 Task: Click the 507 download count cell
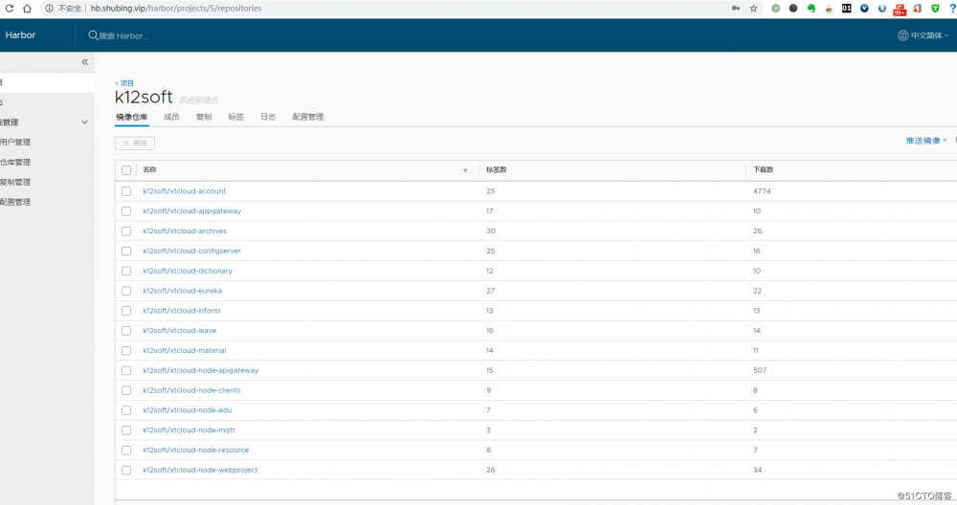click(760, 370)
